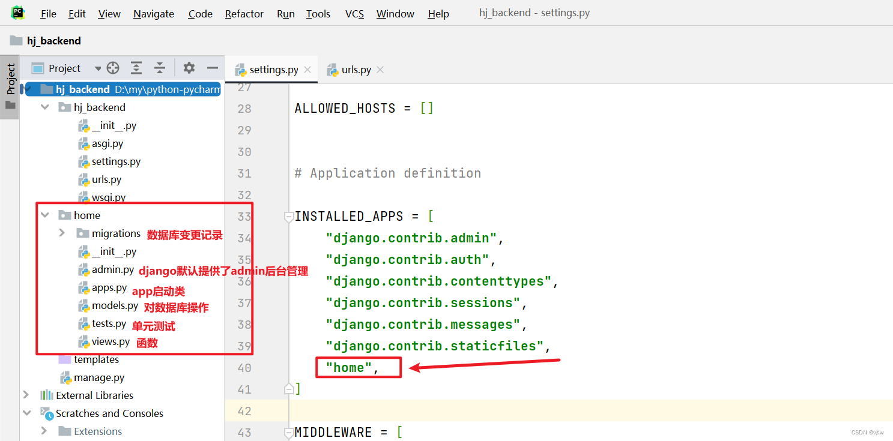Click the Expand All icon in Project panel
893x441 pixels.
[x=136, y=68]
